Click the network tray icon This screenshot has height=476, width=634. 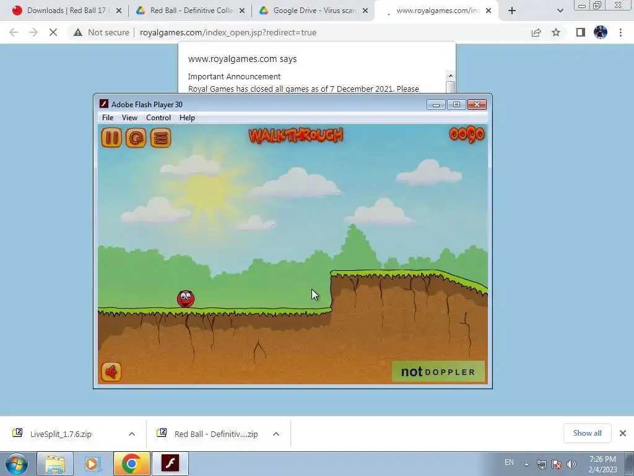click(541, 464)
